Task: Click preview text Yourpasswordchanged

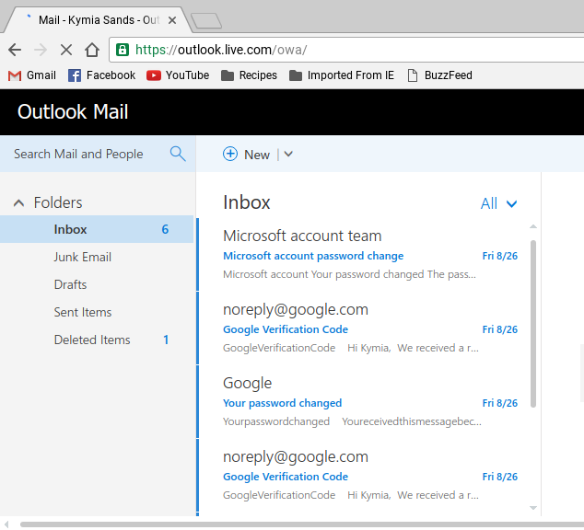Action: tap(276, 421)
